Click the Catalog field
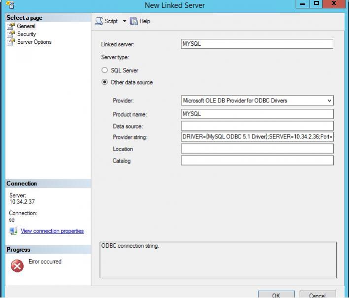The height and width of the screenshot is (298, 349). (257, 161)
